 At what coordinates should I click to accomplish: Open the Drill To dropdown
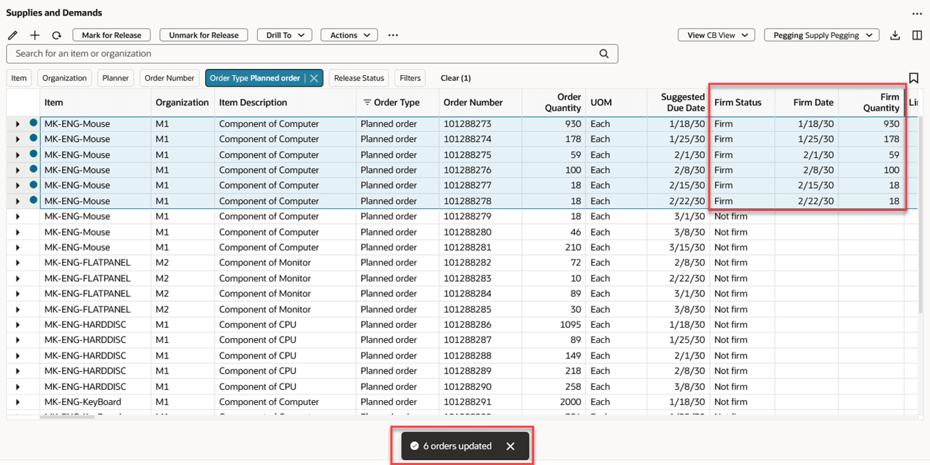point(285,36)
